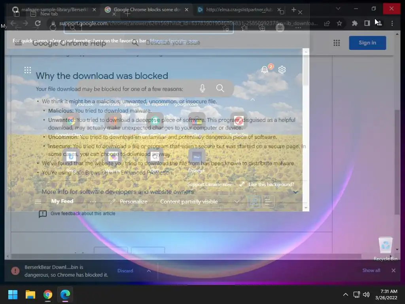Close the Google Chrome blocks tab
Screen dimensions: 405x304
pos(187,9)
